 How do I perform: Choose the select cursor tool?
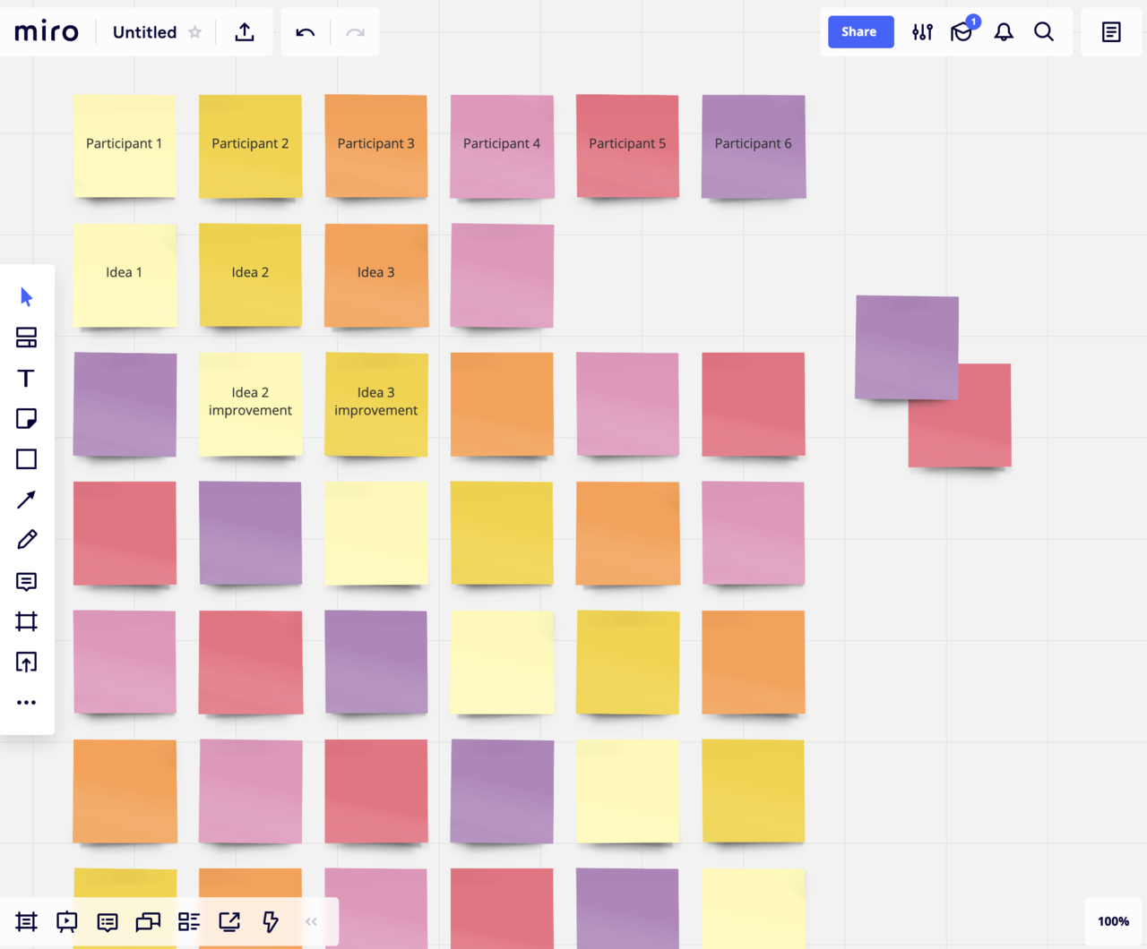pyautogui.click(x=27, y=297)
